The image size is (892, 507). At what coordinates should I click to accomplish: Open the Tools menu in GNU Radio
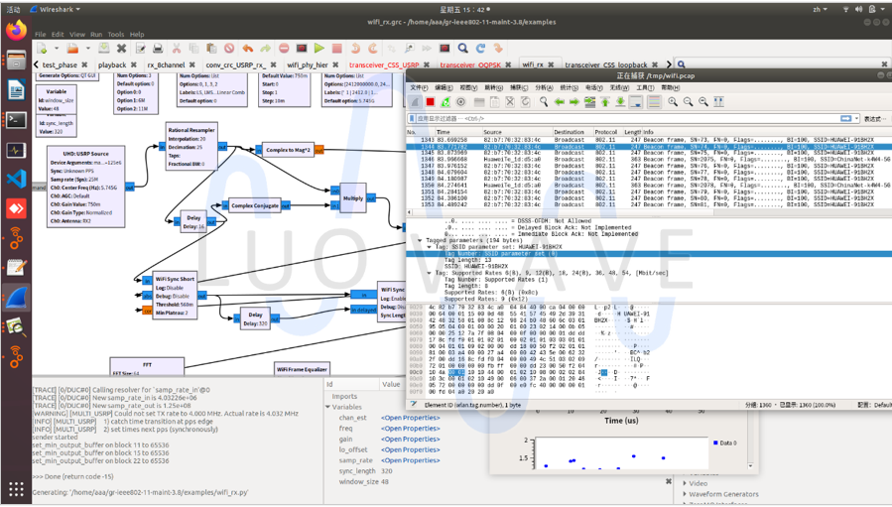pyautogui.click(x=116, y=34)
